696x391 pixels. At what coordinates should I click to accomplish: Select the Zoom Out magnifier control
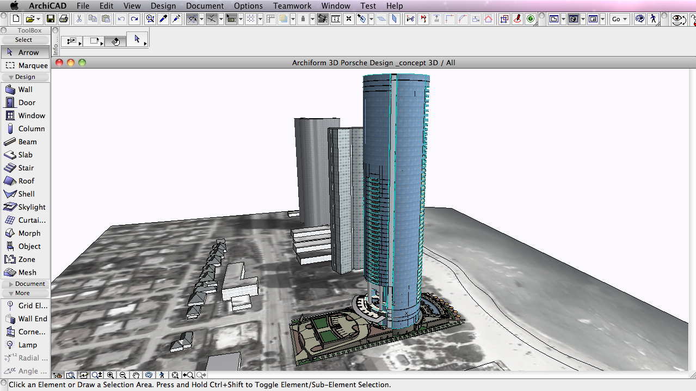(123, 375)
